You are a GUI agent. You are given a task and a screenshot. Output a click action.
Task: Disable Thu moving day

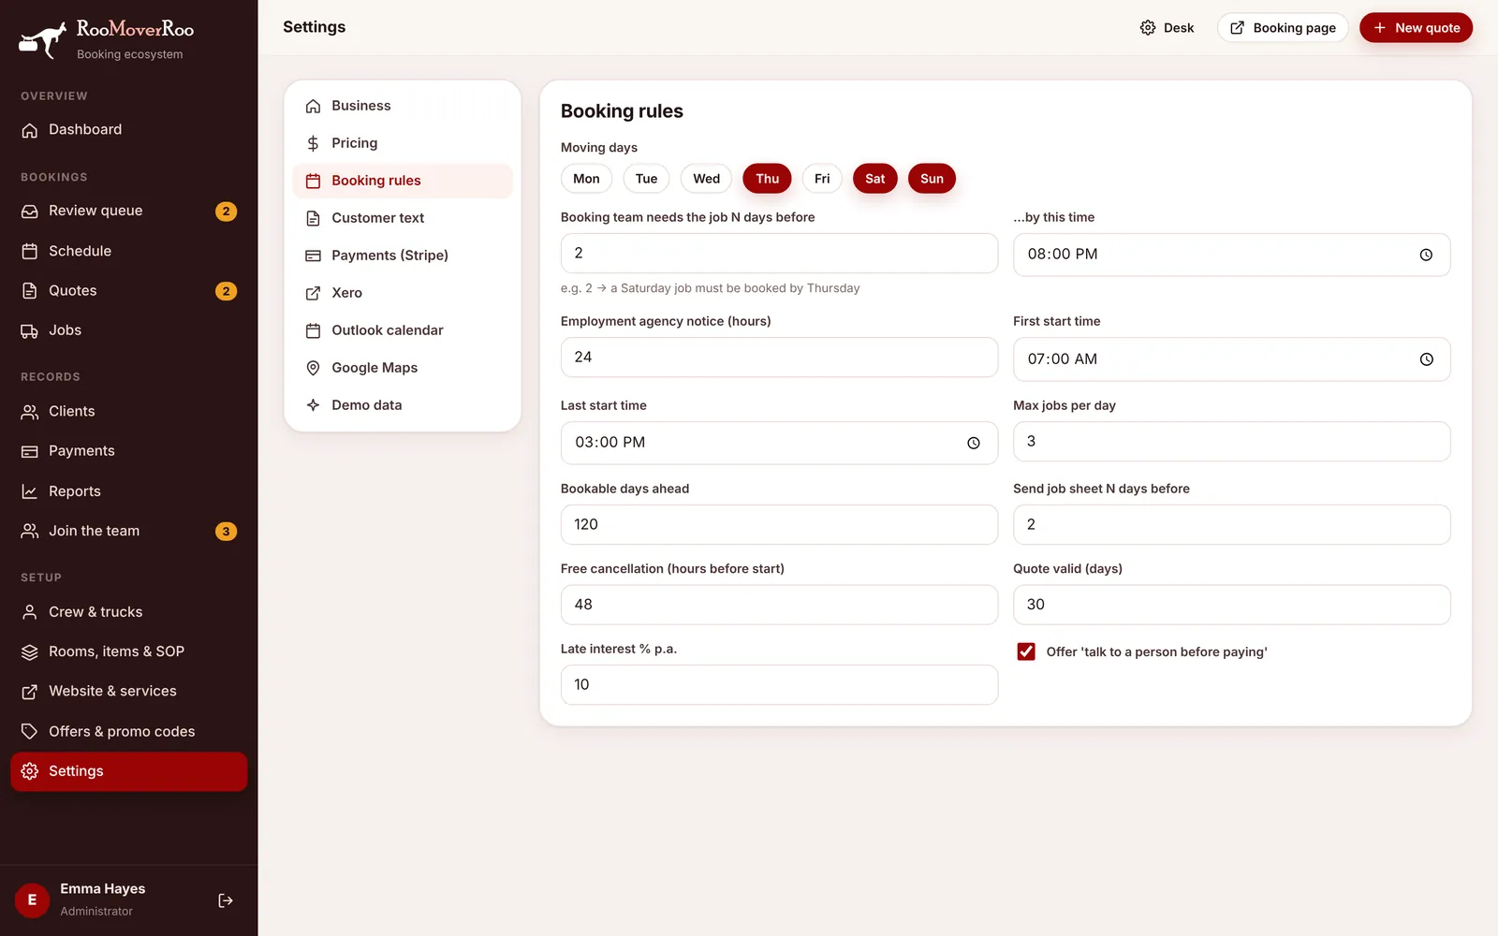(x=767, y=179)
